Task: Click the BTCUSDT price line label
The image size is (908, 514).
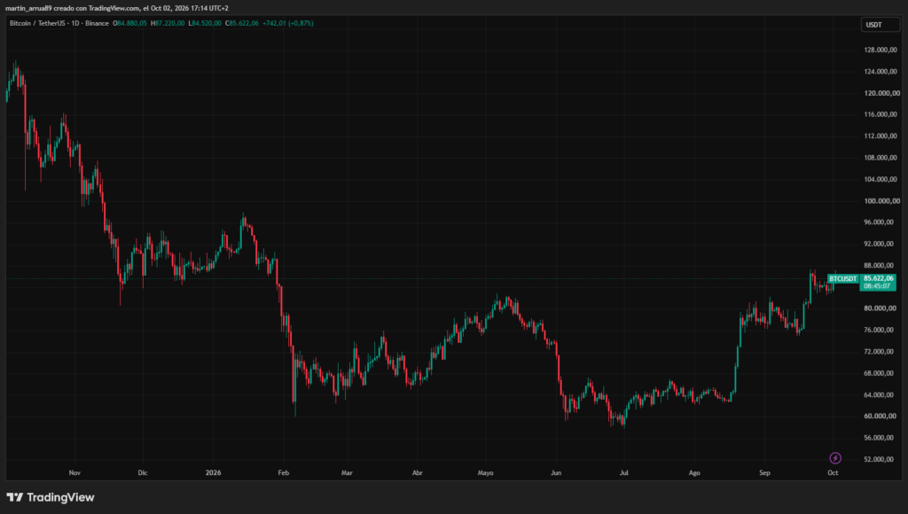Action: [842, 278]
